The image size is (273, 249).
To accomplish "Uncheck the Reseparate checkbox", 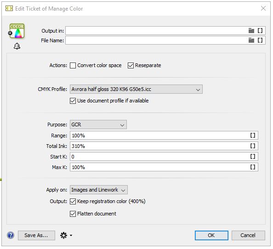I will 131,66.
